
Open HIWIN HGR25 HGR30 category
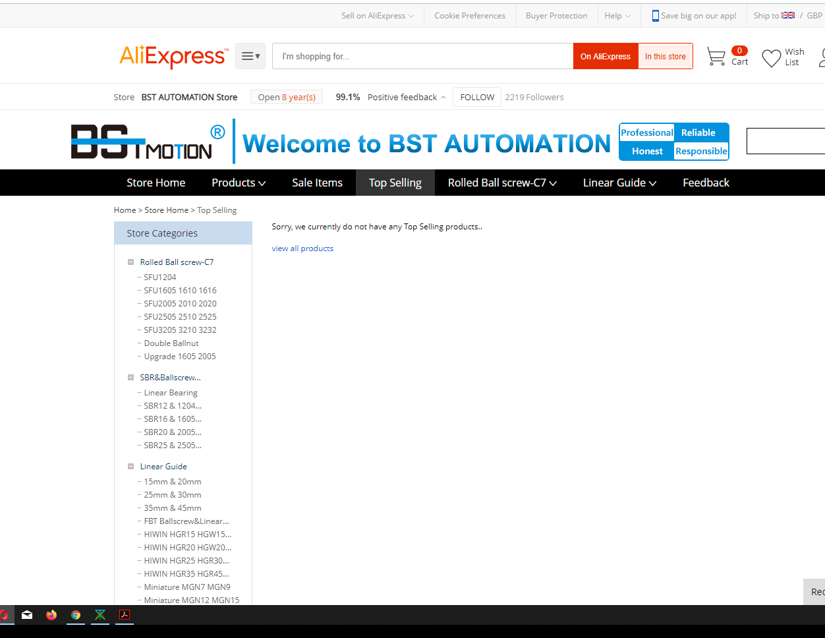186,561
